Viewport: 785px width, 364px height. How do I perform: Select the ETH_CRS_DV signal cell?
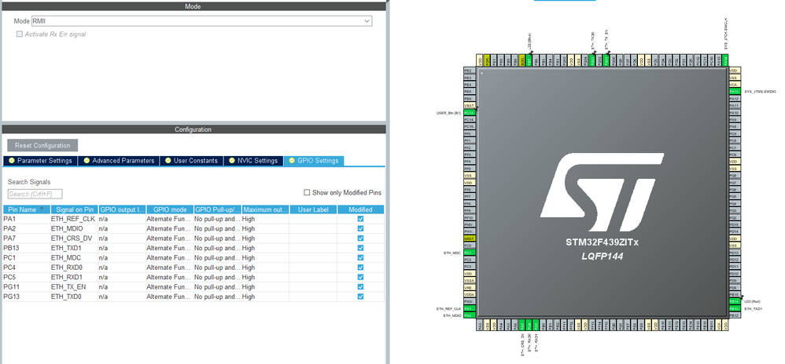pyautogui.click(x=73, y=238)
